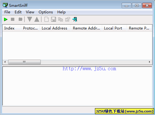Click the square Stop Capture icon
This screenshot has height=115, width=155.
point(13,19)
